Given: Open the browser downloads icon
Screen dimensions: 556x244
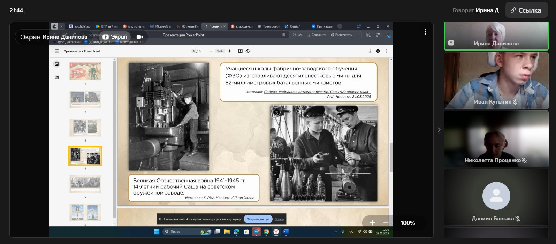Looking at the screenshot, I should 388,35.
